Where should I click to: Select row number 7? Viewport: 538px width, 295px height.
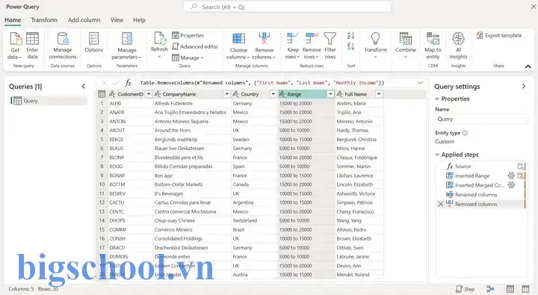point(102,158)
